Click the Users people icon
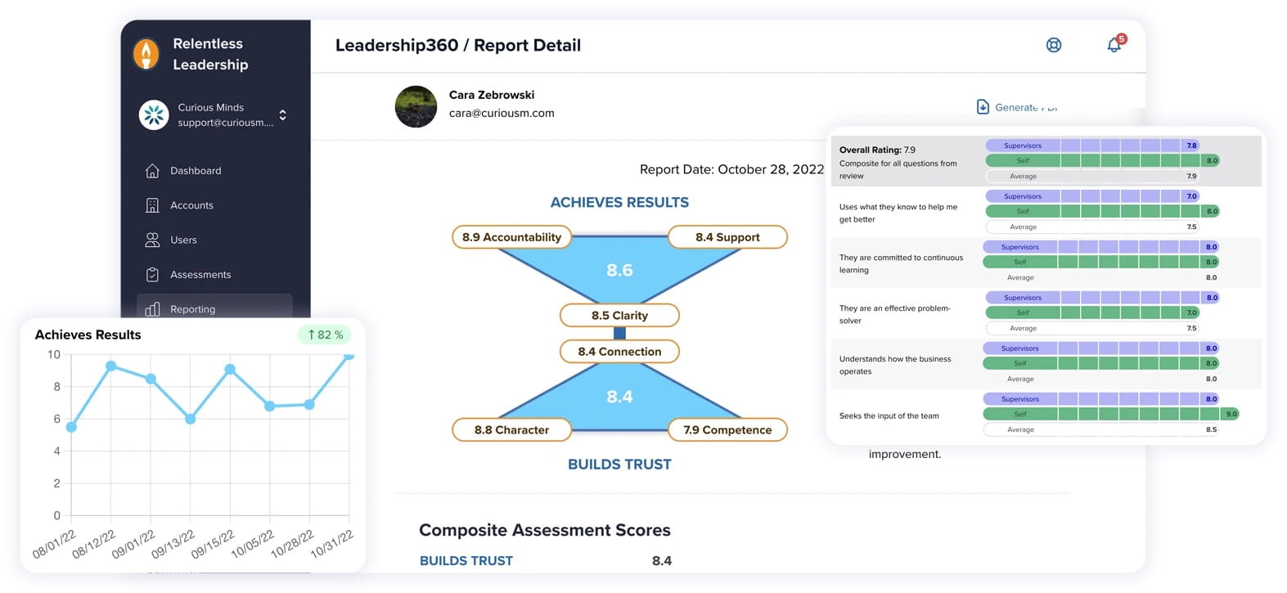The width and height of the screenshot is (1287, 593). coord(152,240)
